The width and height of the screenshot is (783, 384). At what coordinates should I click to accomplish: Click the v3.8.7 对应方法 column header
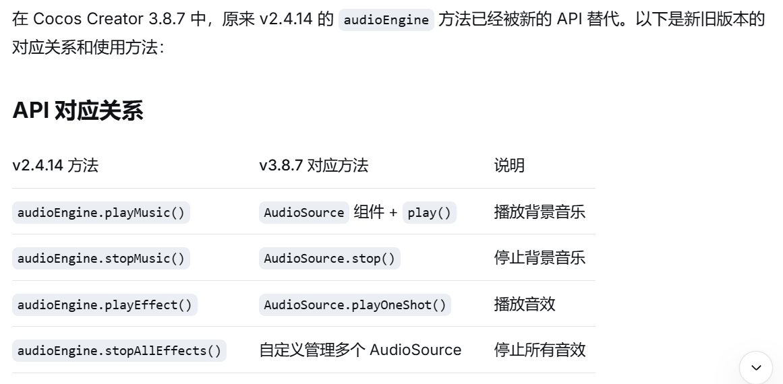(x=314, y=165)
